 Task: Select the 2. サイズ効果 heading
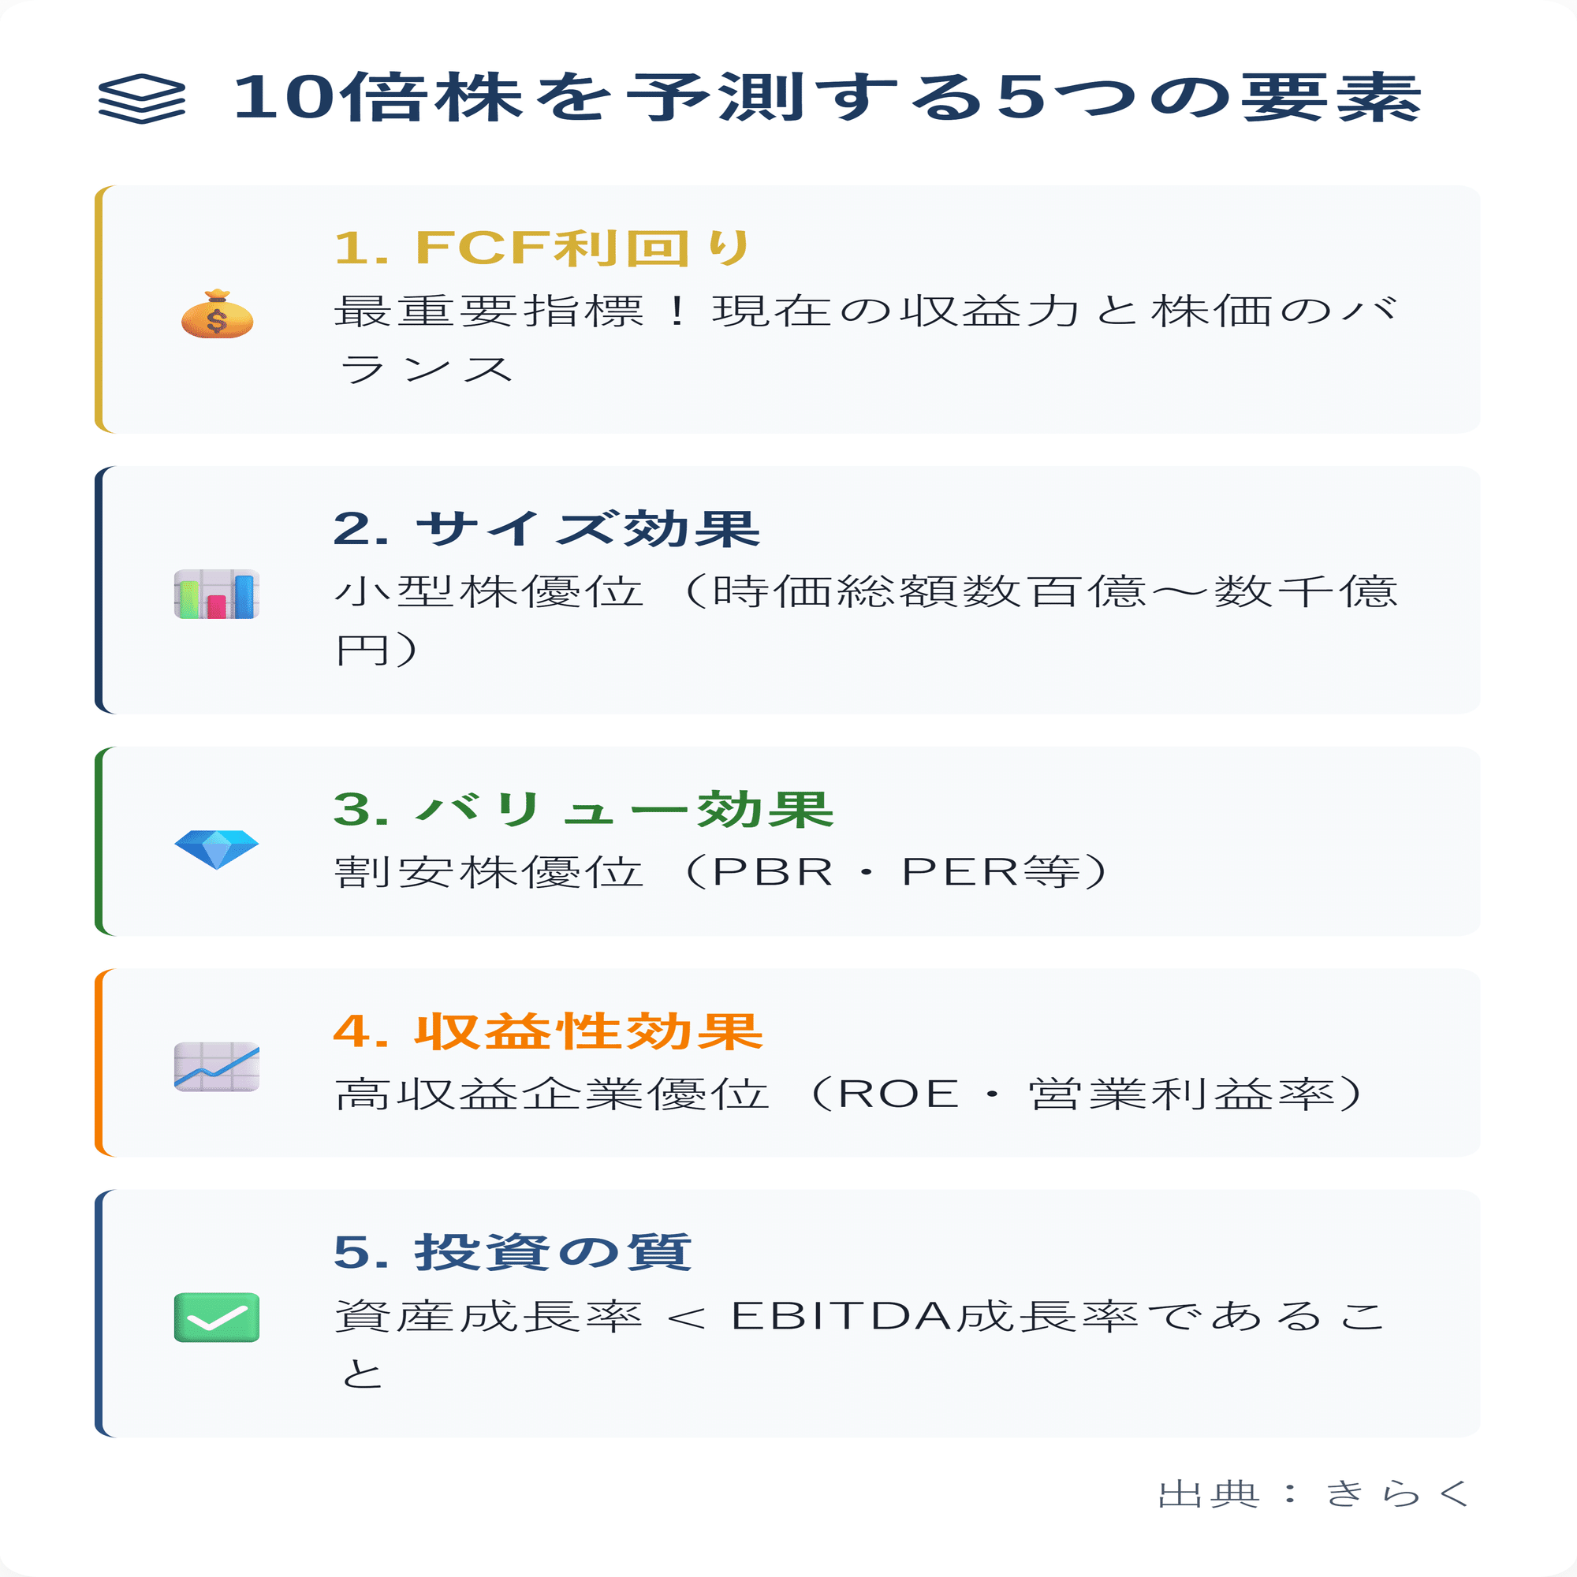click(x=546, y=529)
